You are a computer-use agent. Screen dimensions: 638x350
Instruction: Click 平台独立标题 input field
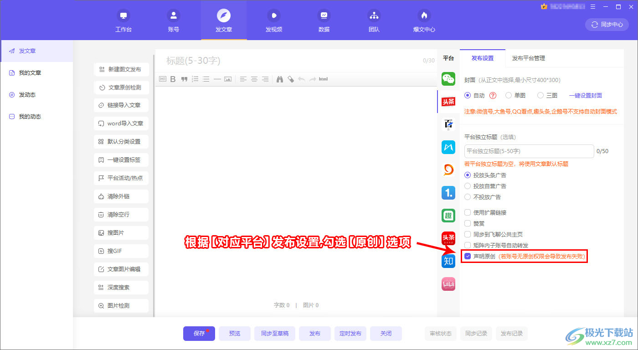(529, 151)
